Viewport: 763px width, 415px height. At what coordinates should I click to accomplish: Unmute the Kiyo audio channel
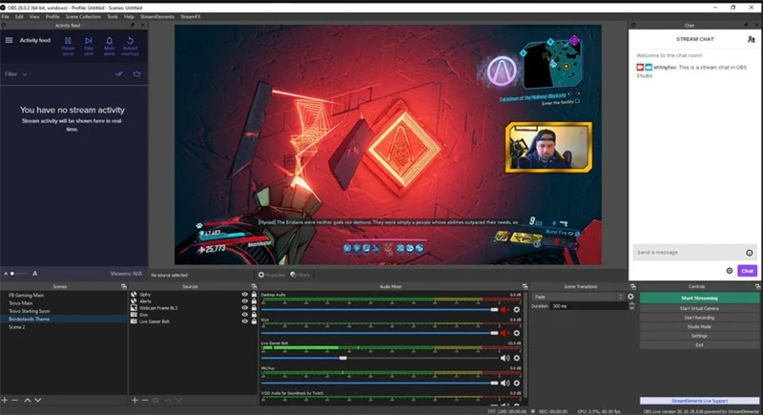coord(505,333)
